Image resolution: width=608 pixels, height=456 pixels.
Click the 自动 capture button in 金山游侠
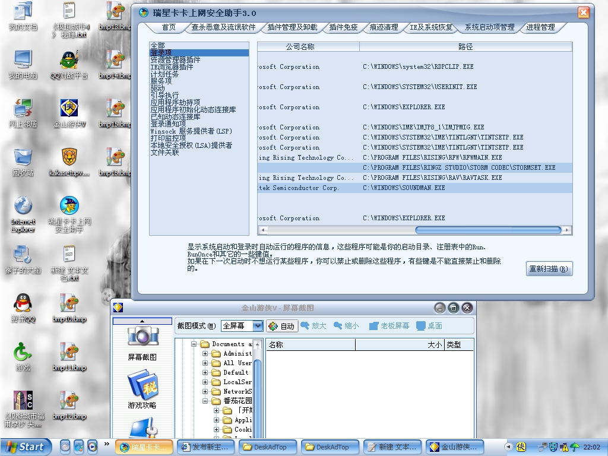pyautogui.click(x=282, y=326)
